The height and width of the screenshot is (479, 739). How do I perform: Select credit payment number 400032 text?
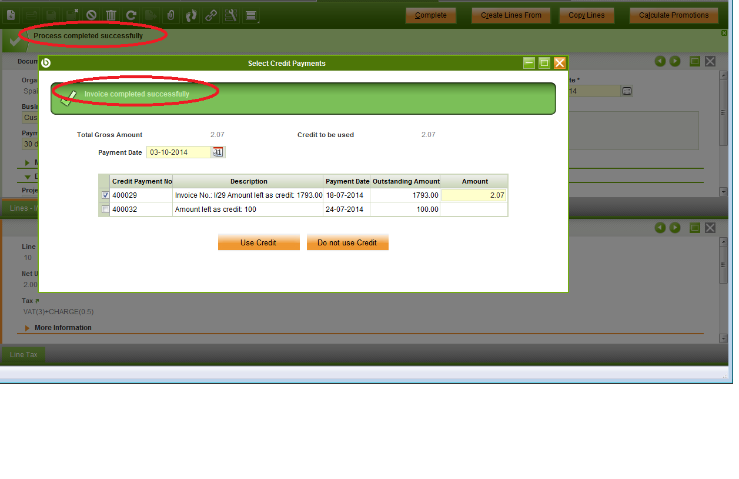(125, 209)
